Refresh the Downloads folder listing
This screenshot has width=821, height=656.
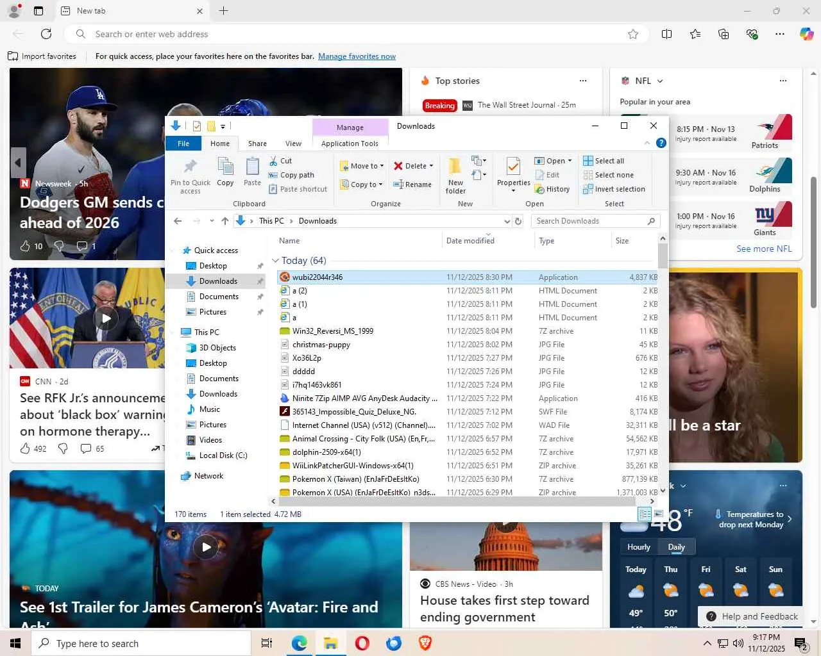(518, 221)
